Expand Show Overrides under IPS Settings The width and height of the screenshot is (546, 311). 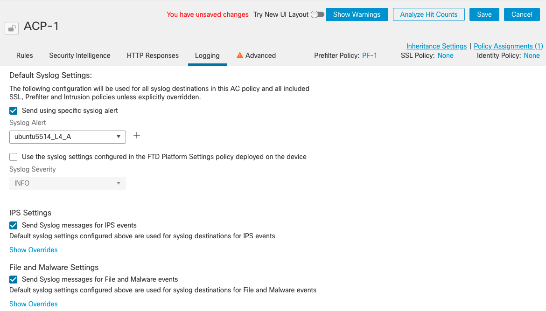pyautogui.click(x=34, y=250)
